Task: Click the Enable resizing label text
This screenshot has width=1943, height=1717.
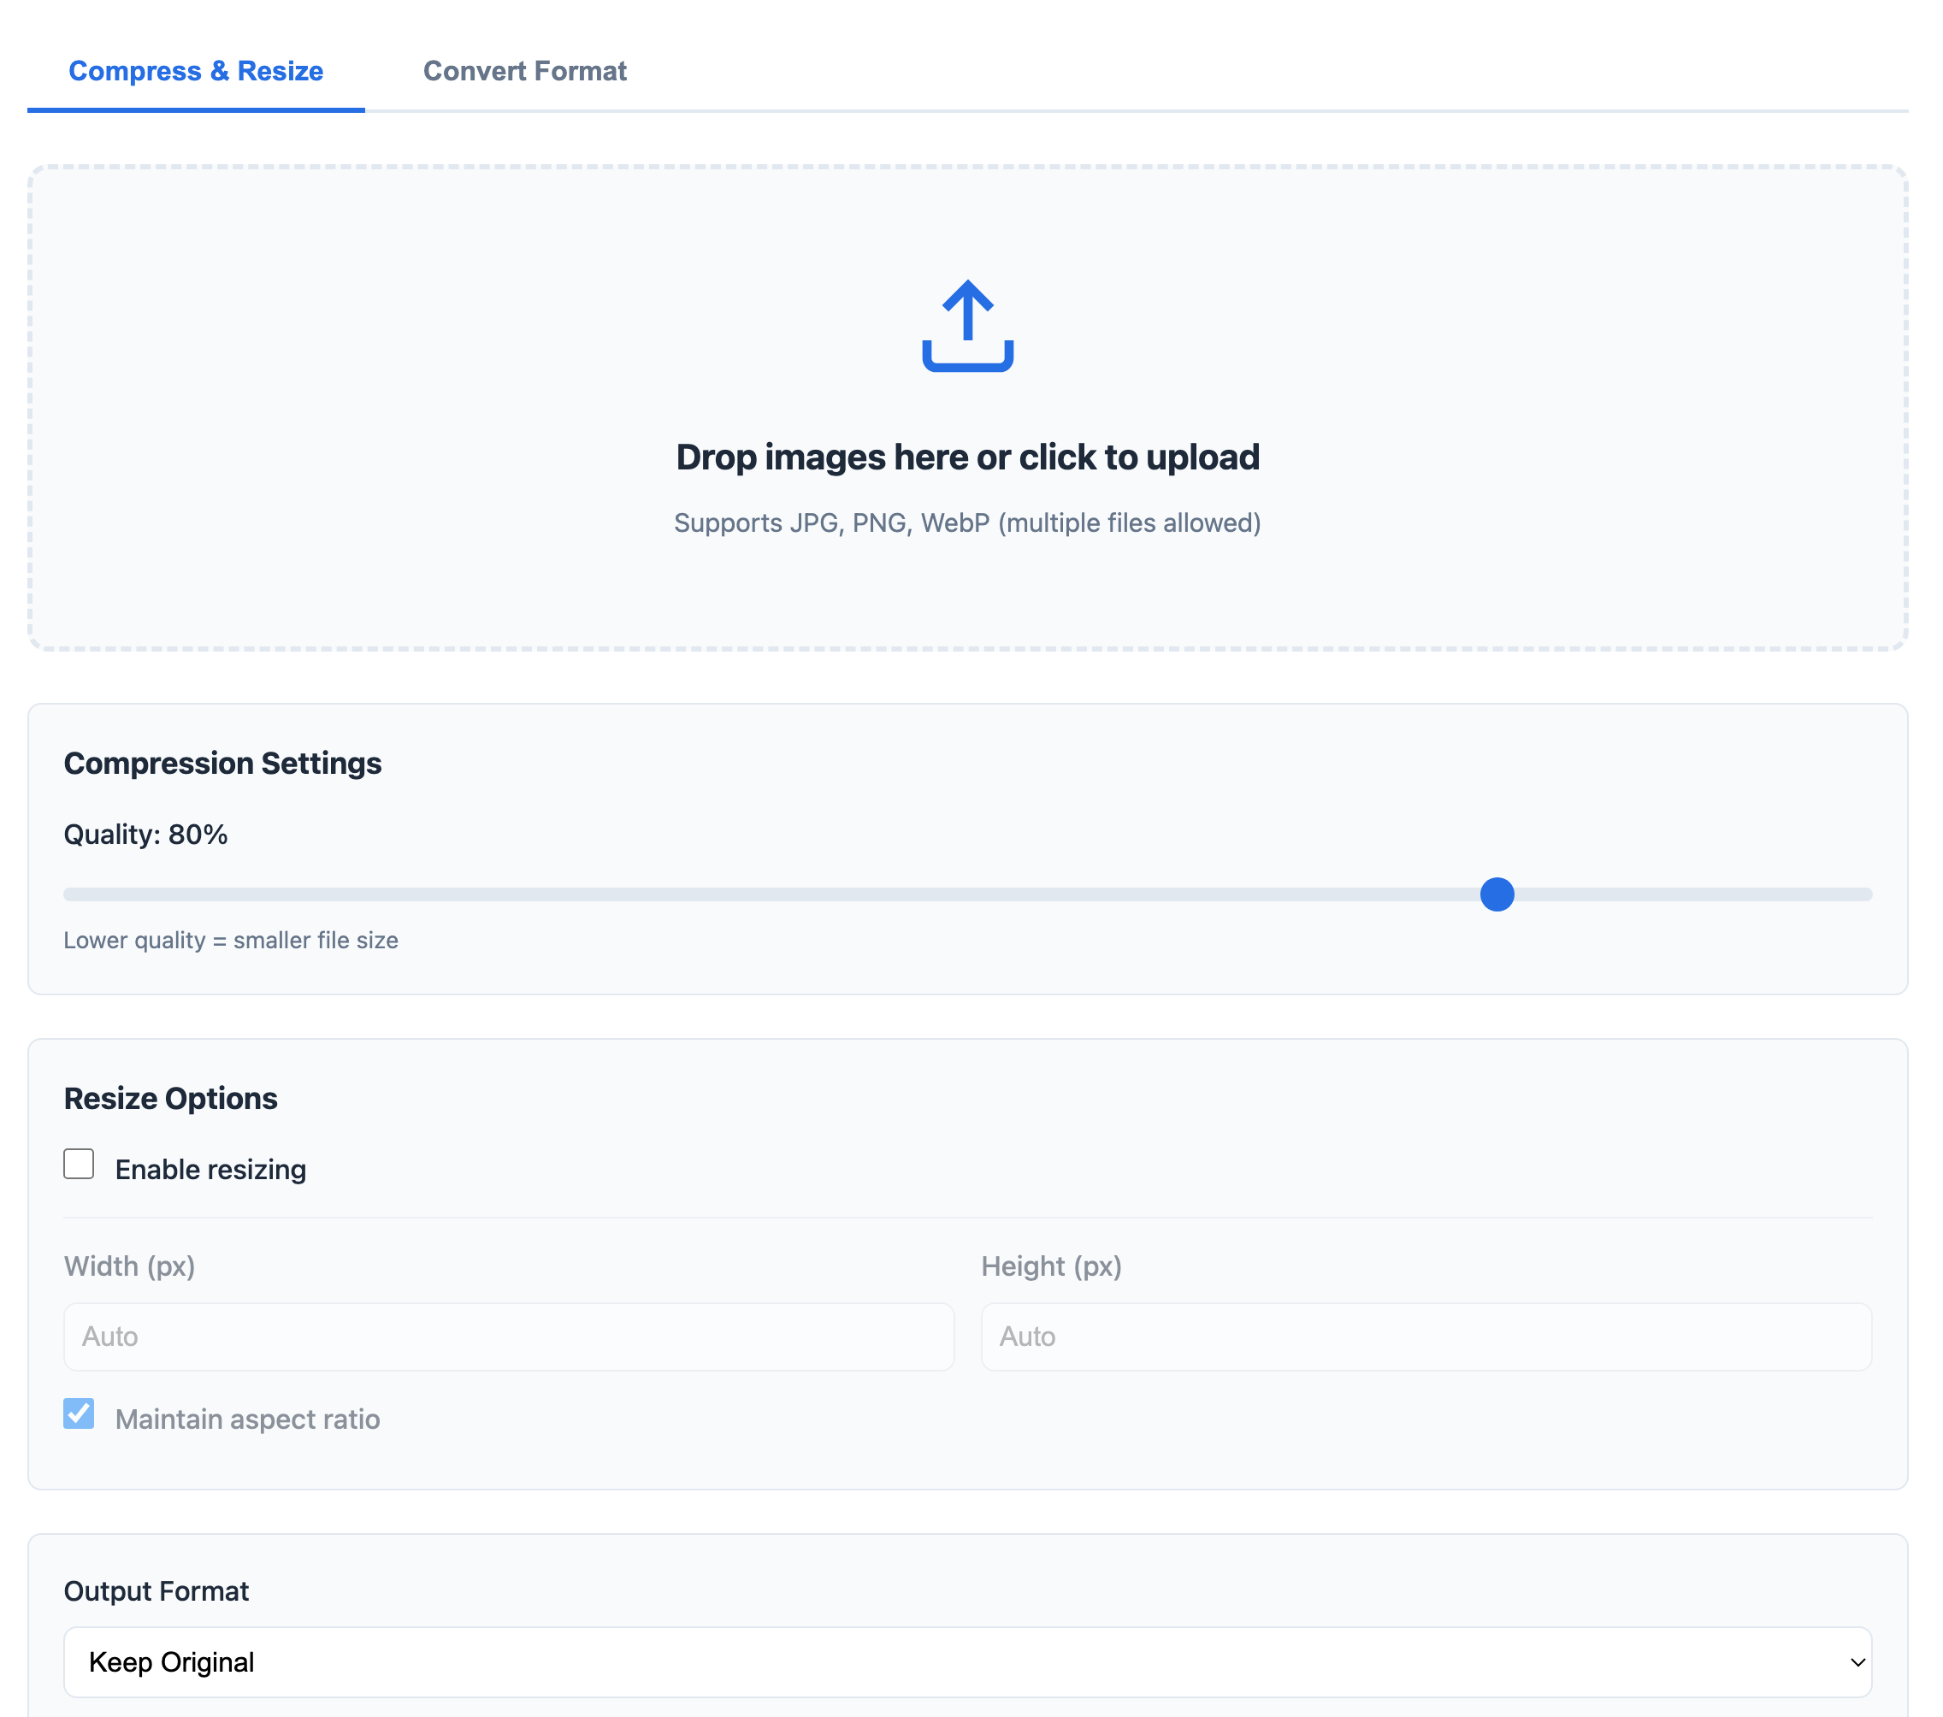Action: [210, 1170]
